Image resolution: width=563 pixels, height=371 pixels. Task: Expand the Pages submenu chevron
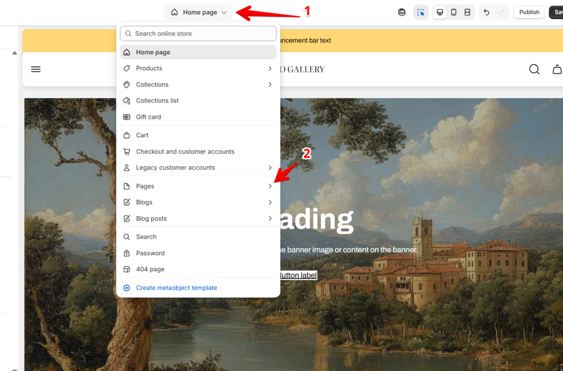(x=270, y=186)
